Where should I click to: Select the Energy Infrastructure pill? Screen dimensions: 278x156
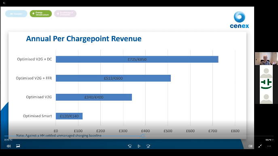coord(41,14)
